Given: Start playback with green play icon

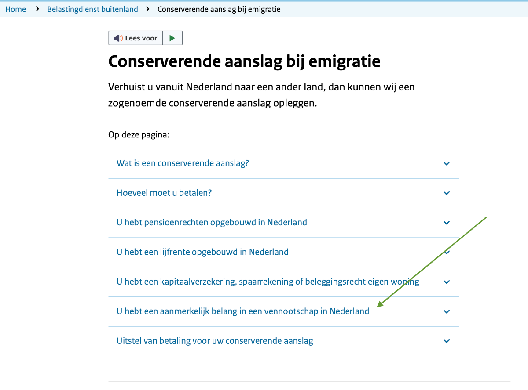Looking at the screenshot, I should pyautogui.click(x=172, y=38).
